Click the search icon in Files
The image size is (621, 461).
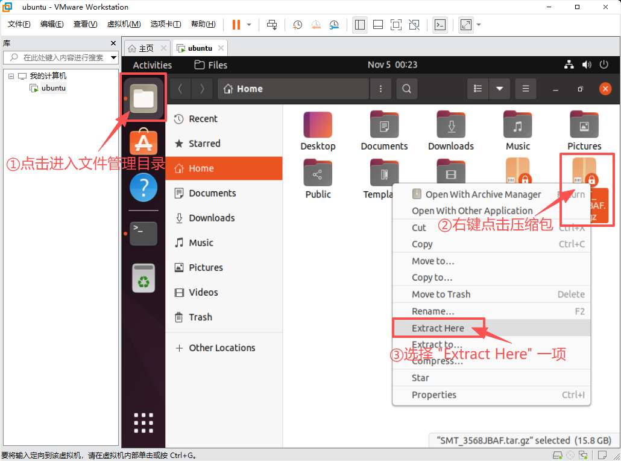pos(407,89)
